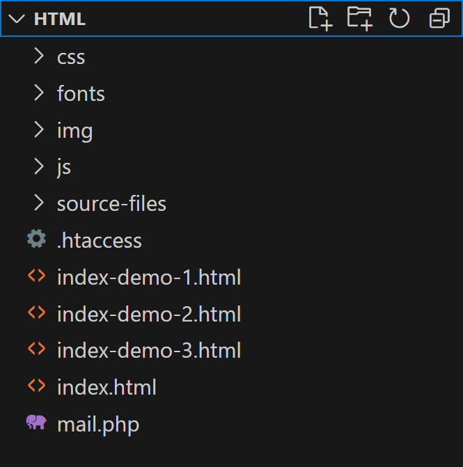This screenshot has height=467, width=463.
Task: Open the index.html file
Action: point(107,387)
